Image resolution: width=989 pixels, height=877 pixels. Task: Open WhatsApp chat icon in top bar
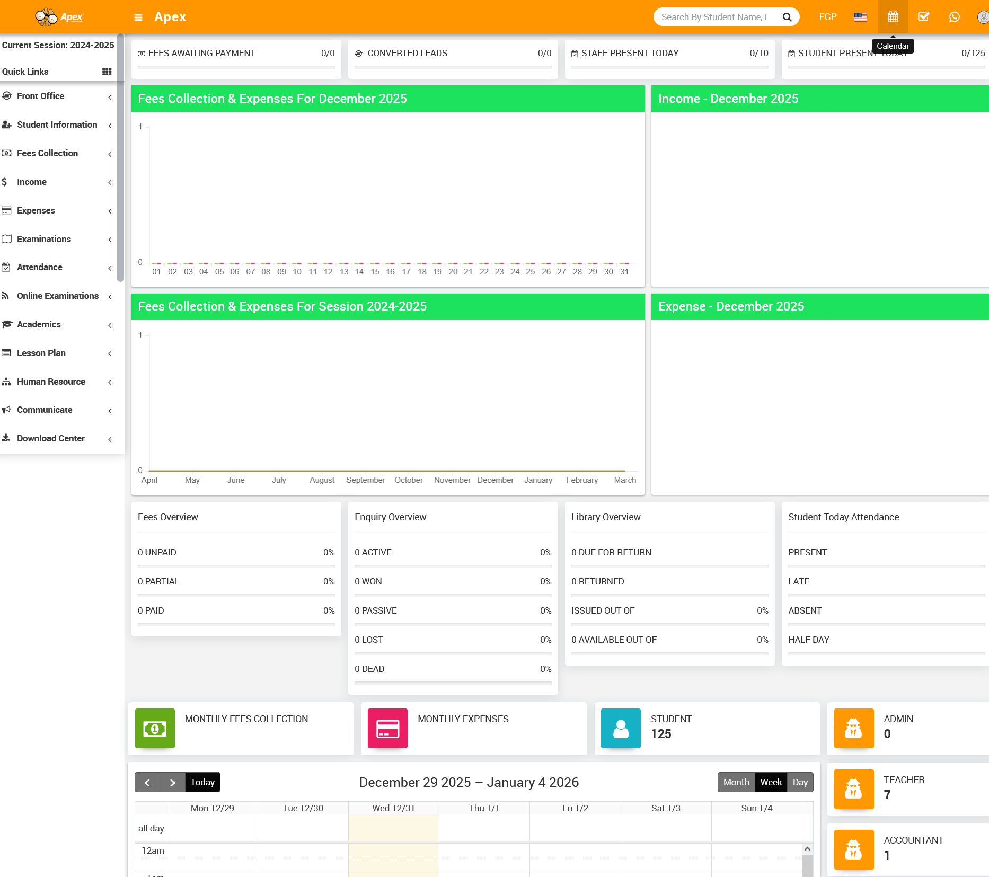coord(954,17)
